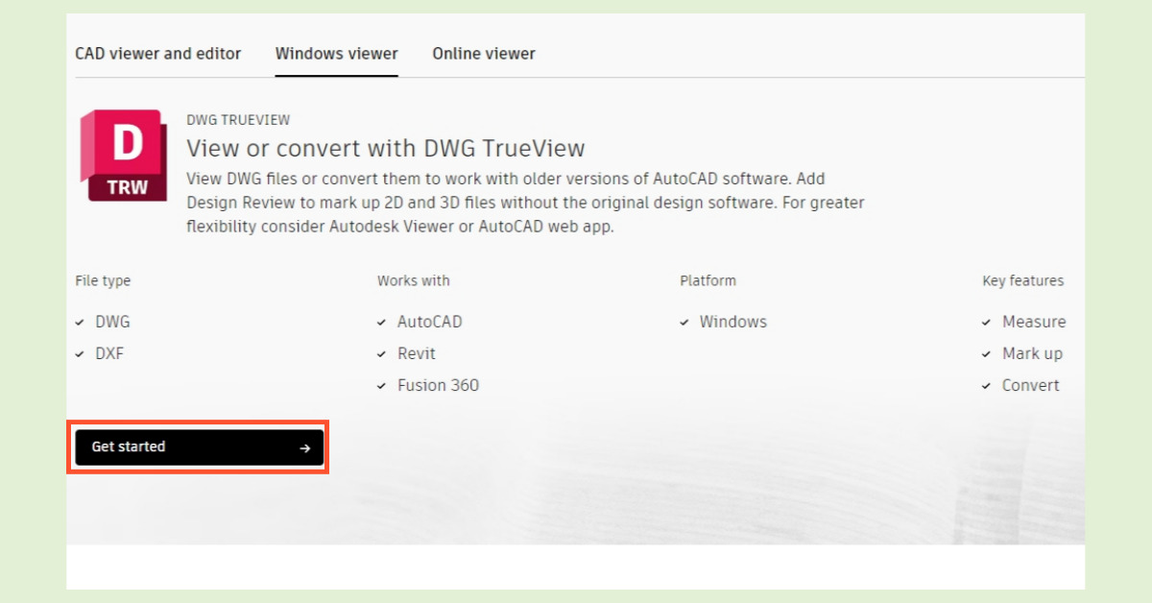The image size is (1152, 603).
Task: Click the Fusion 360 list item
Action: pos(439,385)
